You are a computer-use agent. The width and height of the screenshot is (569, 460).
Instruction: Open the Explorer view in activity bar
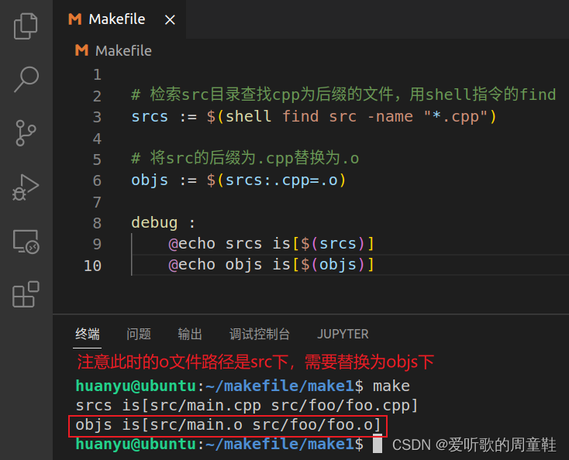(x=26, y=26)
